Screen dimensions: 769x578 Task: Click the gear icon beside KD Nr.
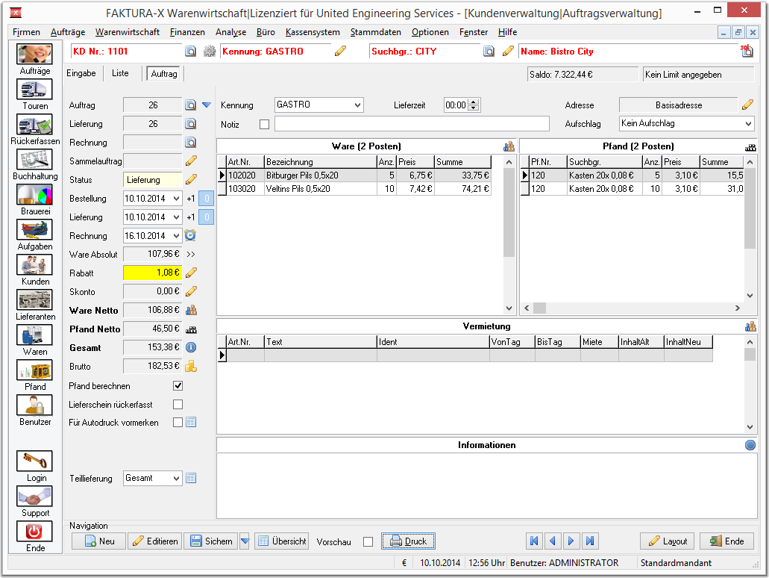tap(210, 51)
